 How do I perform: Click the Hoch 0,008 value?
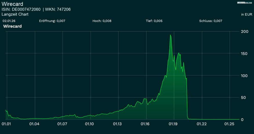(x=102, y=21)
